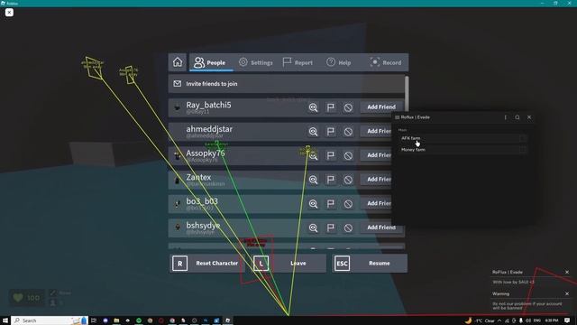This screenshot has width=577, height=325.
Task: Open File Explorer from the taskbar
Action: pyautogui.click(x=116, y=320)
